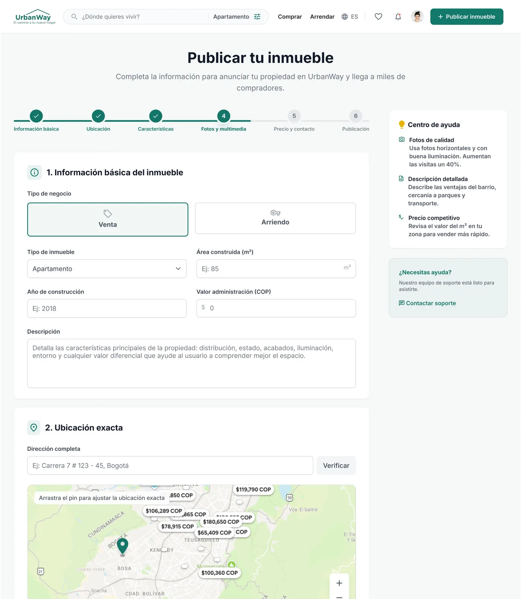Open favorites heart icon
This screenshot has width=521, height=599.
point(378,17)
